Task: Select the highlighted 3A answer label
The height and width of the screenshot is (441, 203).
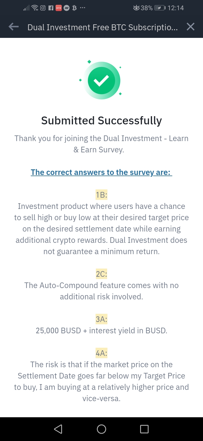Action: point(101,319)
